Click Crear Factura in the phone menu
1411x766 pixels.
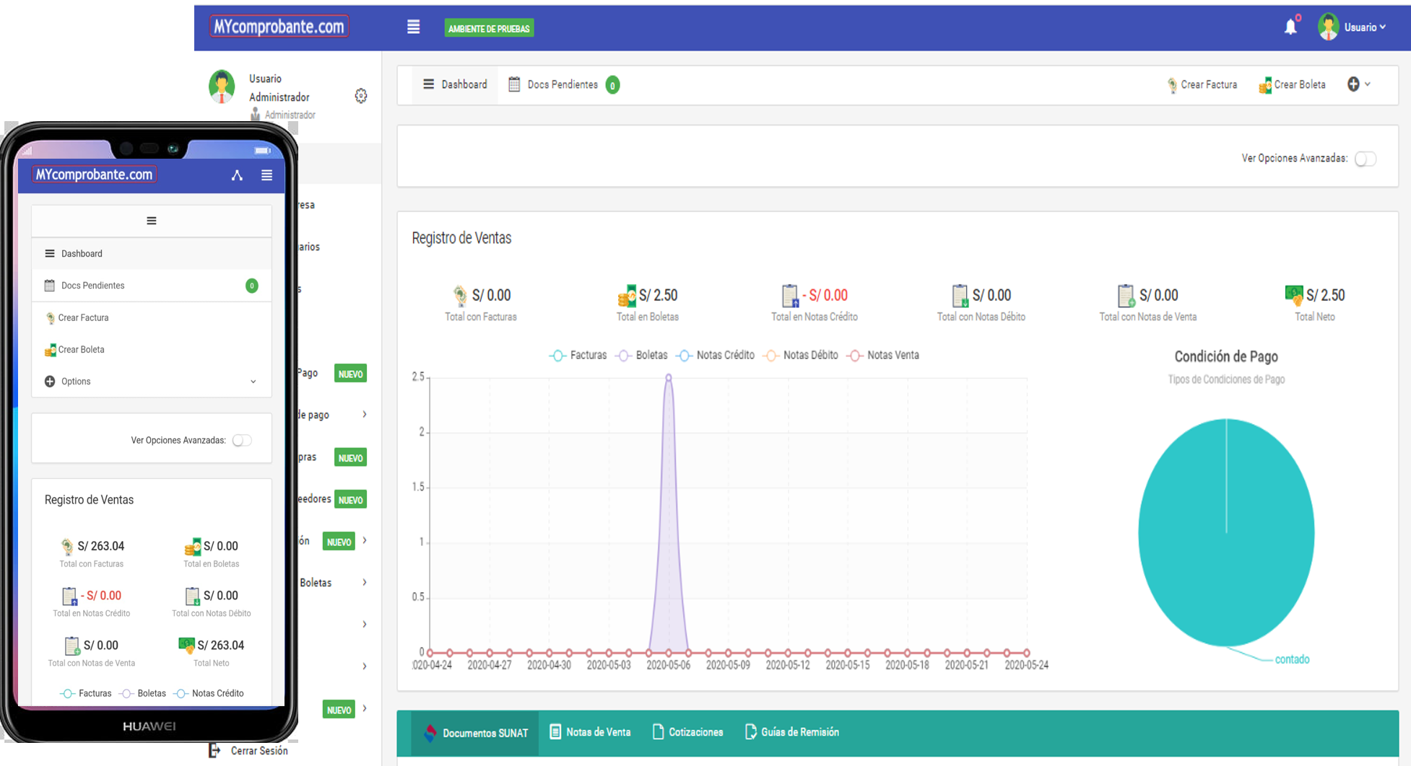[x=152, y=317]
